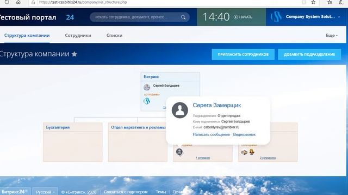The width and height of the screenshot is (348, 195).
Task: Click Сергей Болдырев's avatar in the Битрикс card
Action: click(147, 87)
